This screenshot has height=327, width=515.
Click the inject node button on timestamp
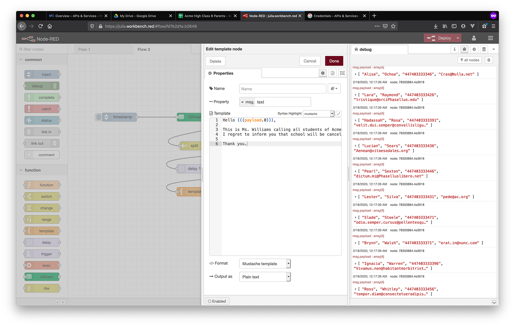point(99,117)
